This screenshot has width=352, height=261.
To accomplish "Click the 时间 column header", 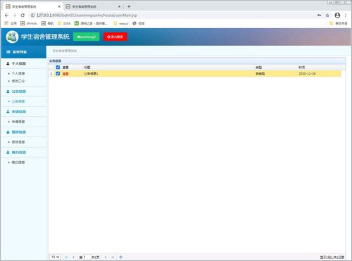I will pos(301,68).
